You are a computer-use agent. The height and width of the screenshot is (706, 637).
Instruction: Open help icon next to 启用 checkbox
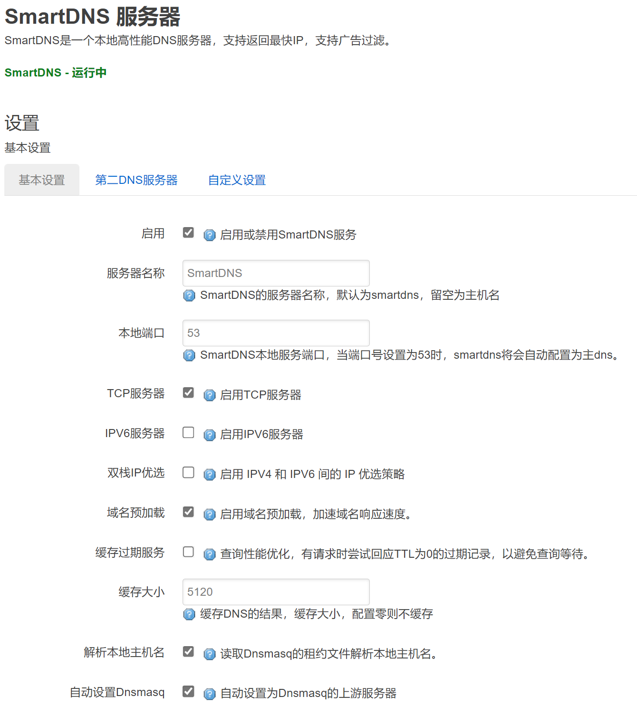[x=209, y=235]
